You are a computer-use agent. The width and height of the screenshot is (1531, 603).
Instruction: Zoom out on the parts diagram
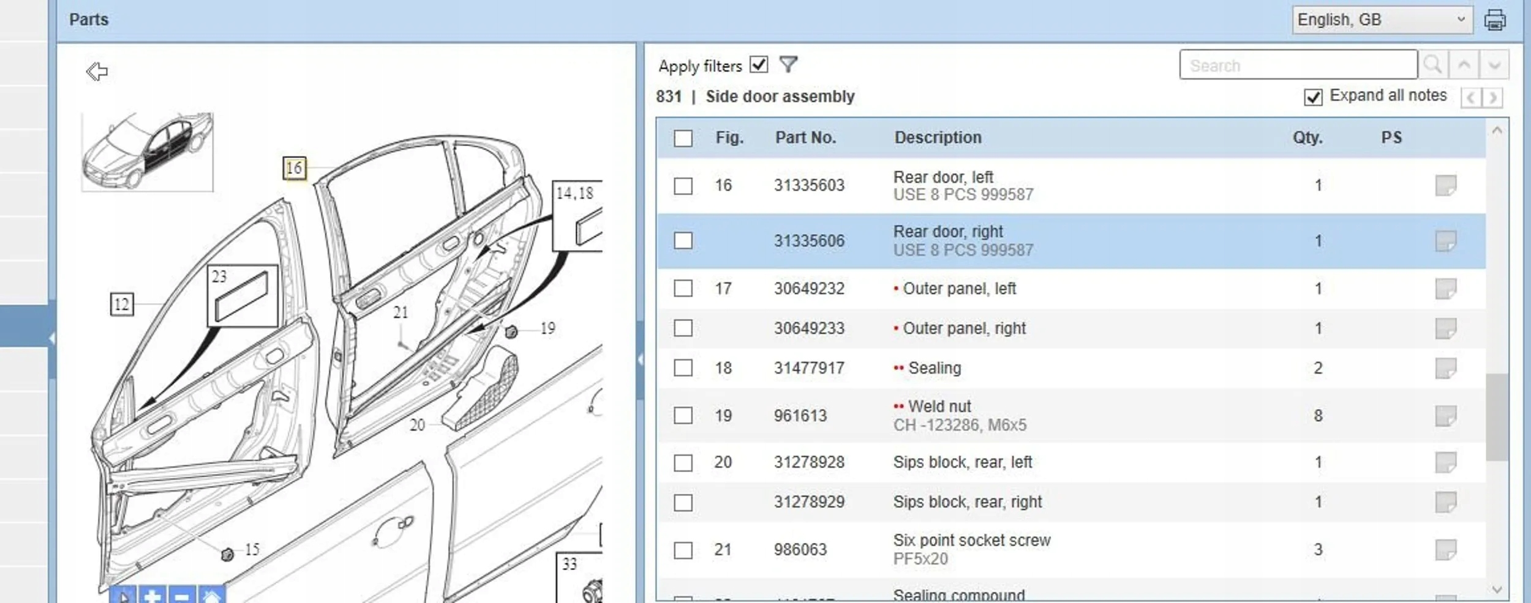tap(182, 594)
